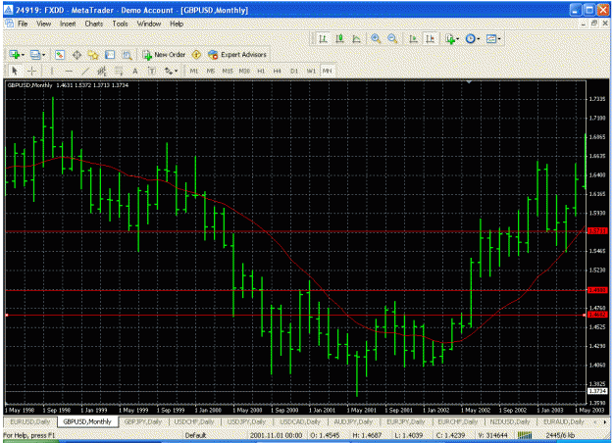Open the Terminal window icon

point(110,55)
